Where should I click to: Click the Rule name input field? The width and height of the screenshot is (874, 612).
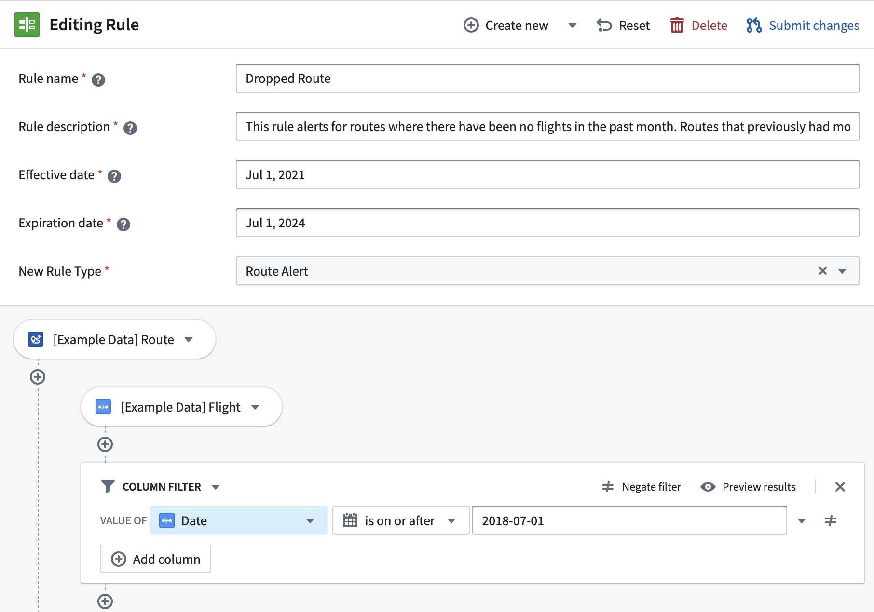click(547, 78)
